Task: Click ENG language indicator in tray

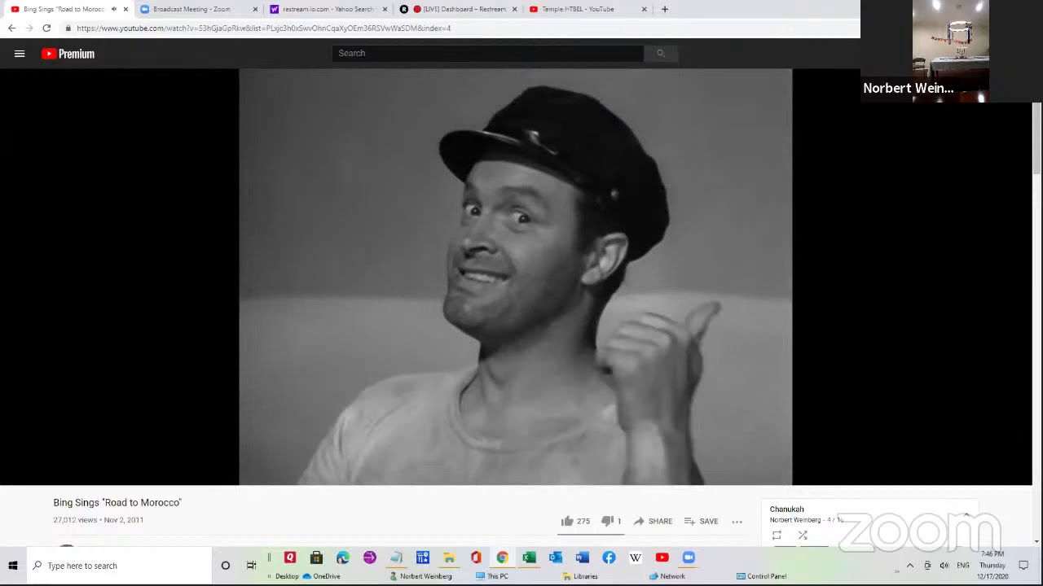Action: (x=963, y=566)
